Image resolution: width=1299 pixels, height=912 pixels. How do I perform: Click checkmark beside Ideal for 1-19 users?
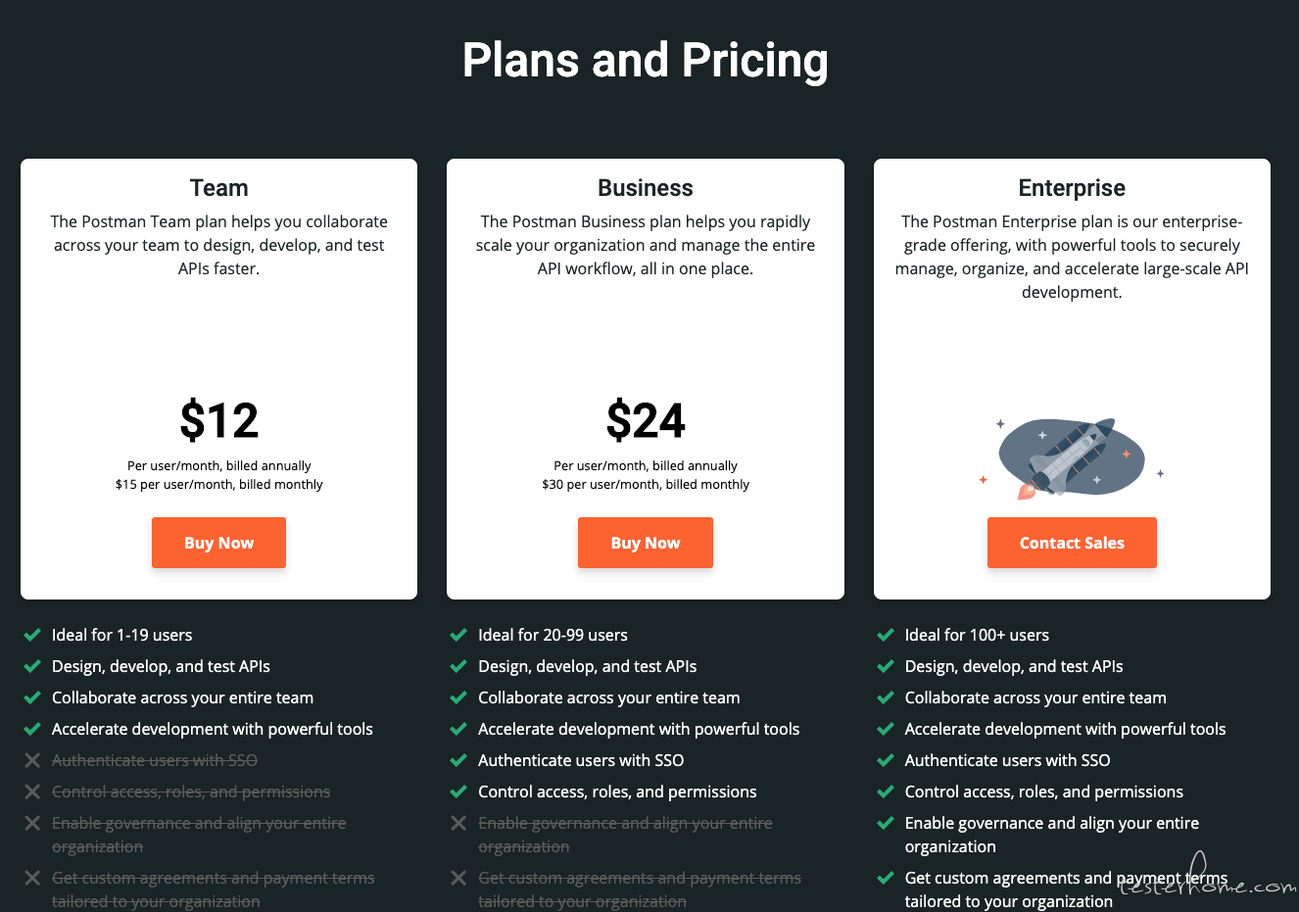click(32, 635)
